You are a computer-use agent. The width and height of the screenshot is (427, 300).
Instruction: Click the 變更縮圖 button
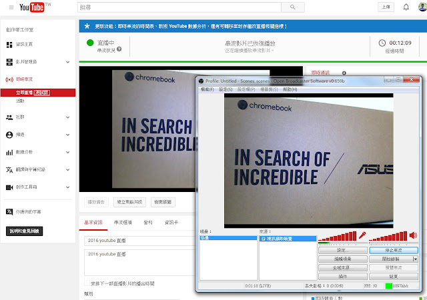pos(163,202)
